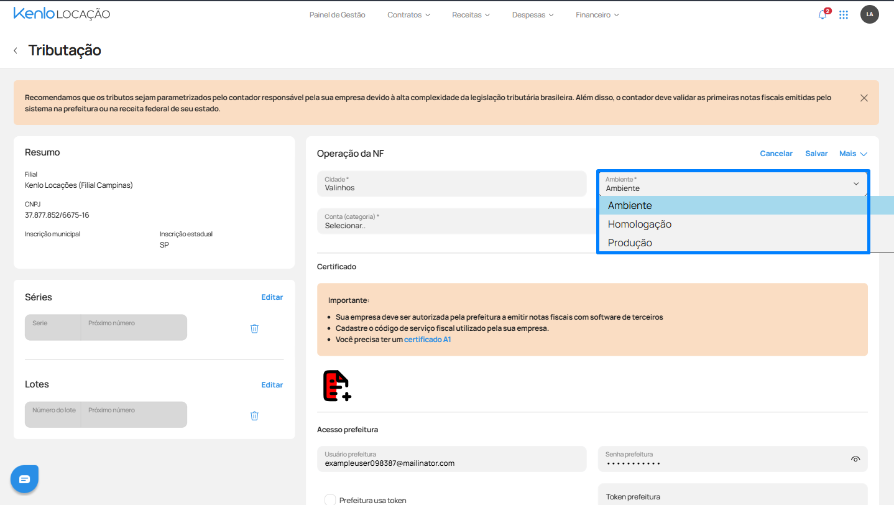Click Próximo número field in Lotes
This screenshot has width=894, height=505.
[x=134, y=414]
